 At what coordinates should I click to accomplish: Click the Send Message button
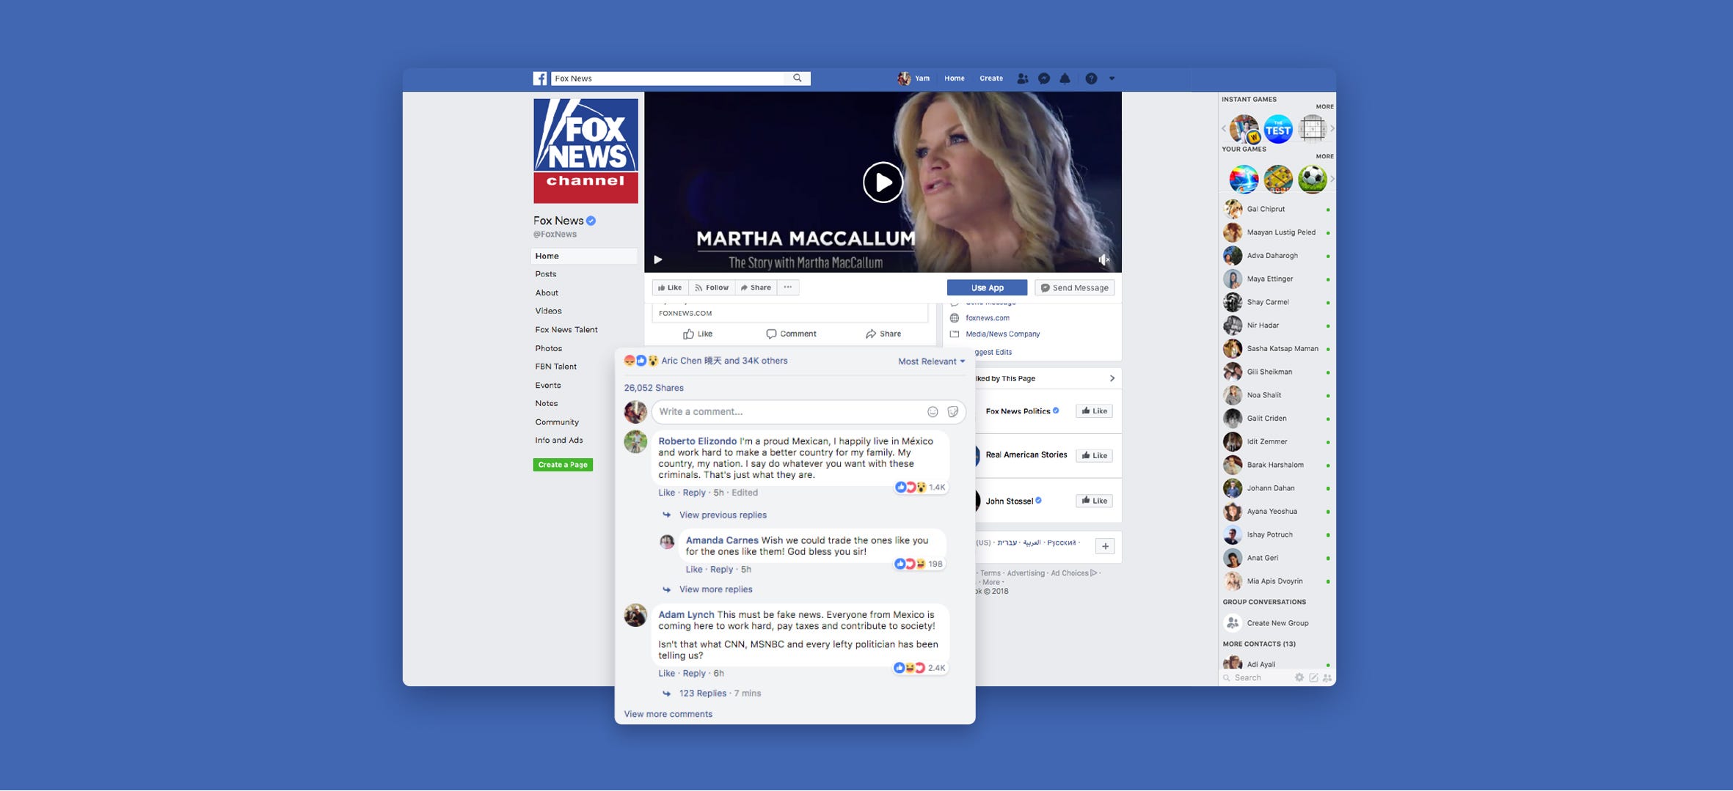(1075, 288)
